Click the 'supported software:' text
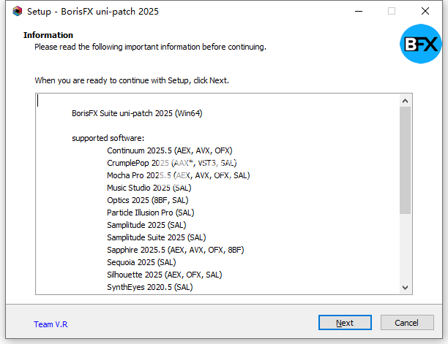This screenshot has height=344, width=448. tap(108, 138)
